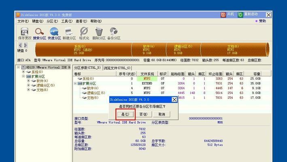Collapse the 扩展分区 tree node in sidebar
This screenshot has height=162, width=287.
(x=23, y=76)
